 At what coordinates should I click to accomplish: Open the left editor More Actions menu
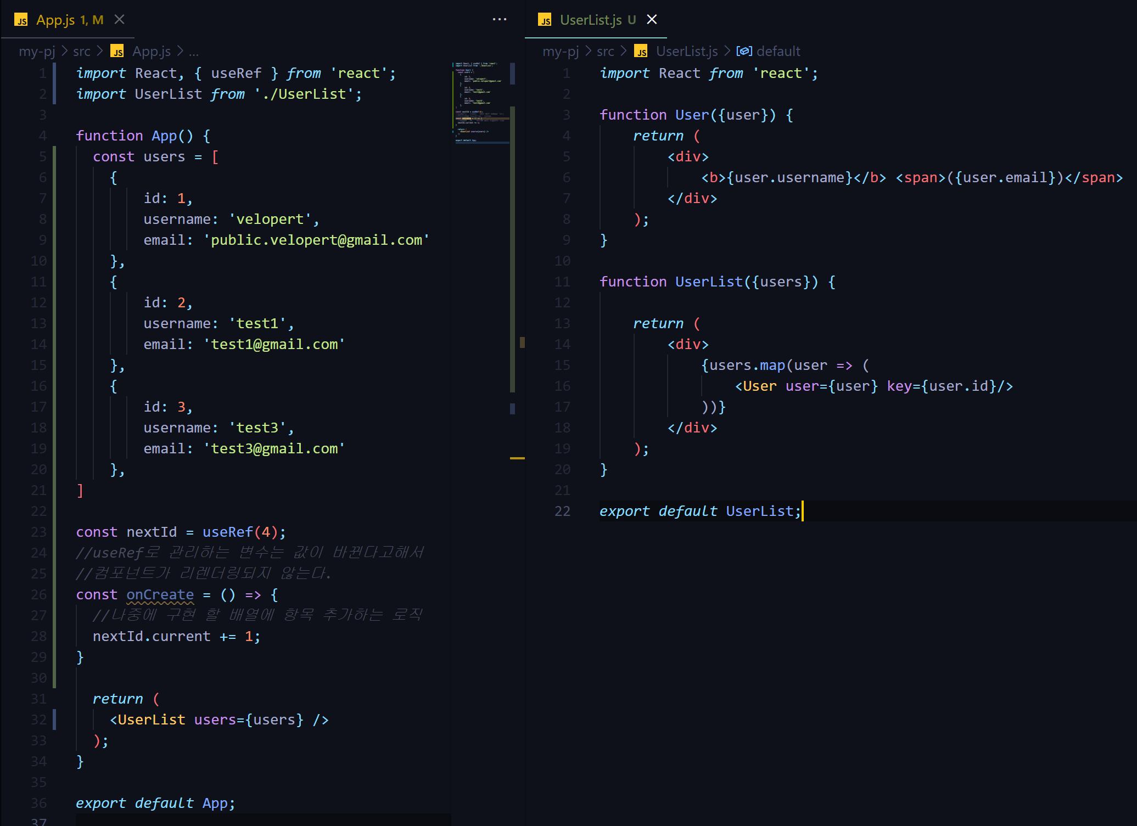click(x=499, y=19)
